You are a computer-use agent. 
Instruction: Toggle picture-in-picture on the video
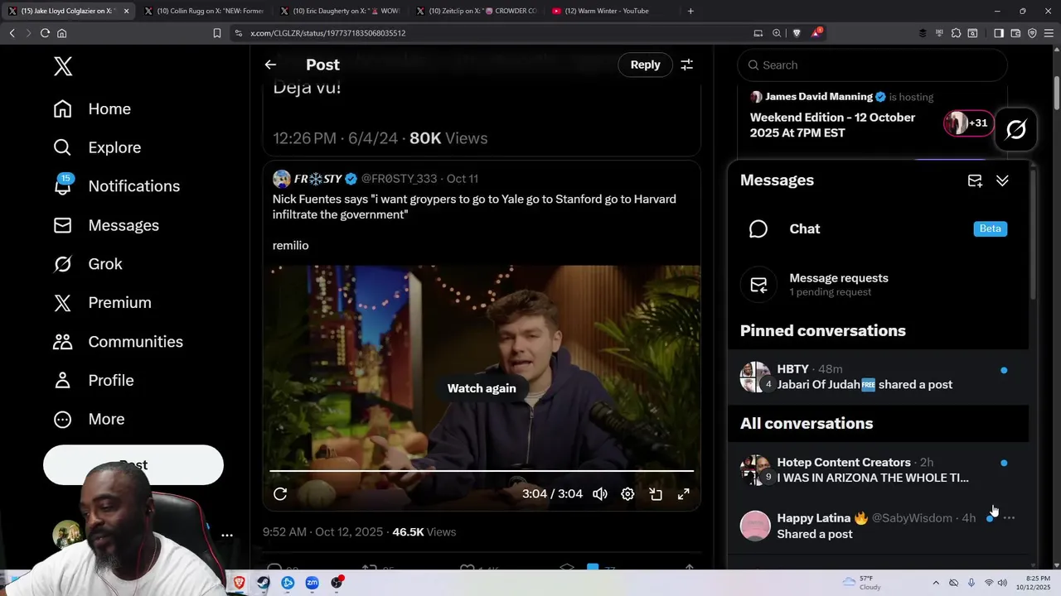click(x=656, y=494)
